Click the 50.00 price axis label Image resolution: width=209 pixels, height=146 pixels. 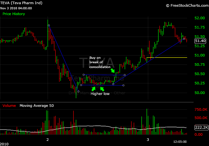pos(200,93)
